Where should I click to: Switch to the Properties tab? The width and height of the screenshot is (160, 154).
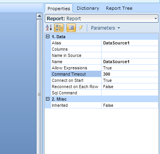pos(59,9)
